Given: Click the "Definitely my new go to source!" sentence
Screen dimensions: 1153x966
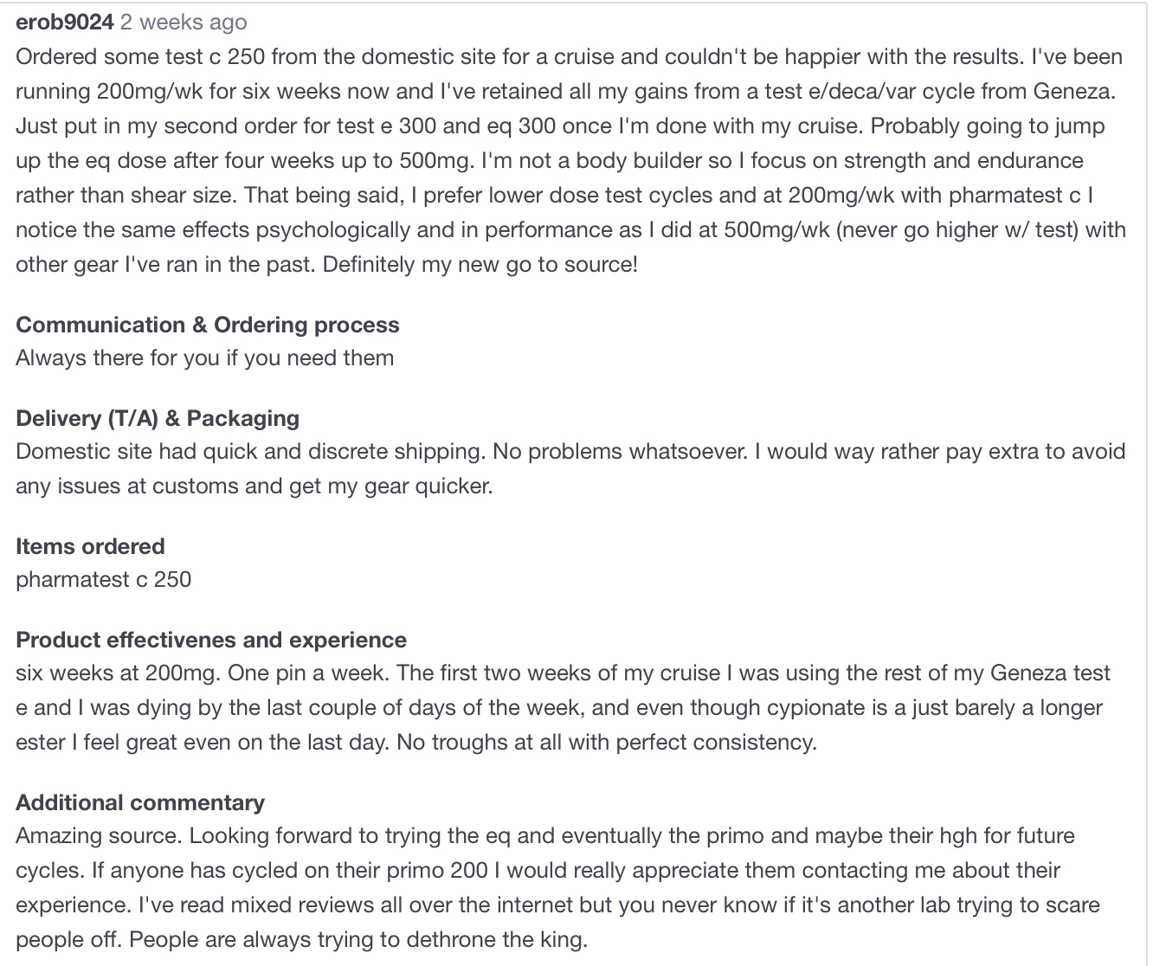Looking at the screenshot, I should 480,264.
